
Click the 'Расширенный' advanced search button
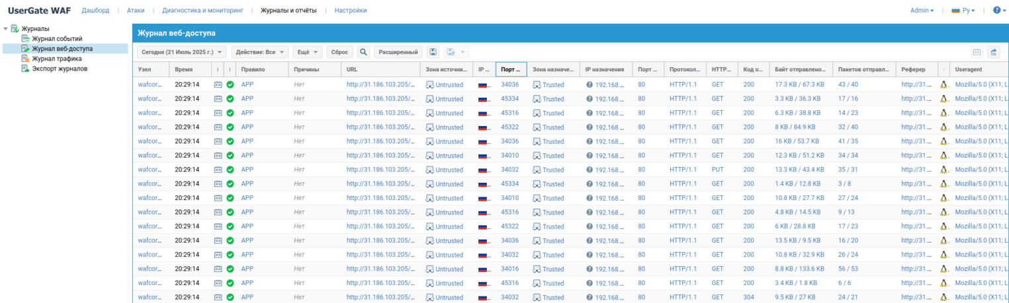(x=398, y=52)
